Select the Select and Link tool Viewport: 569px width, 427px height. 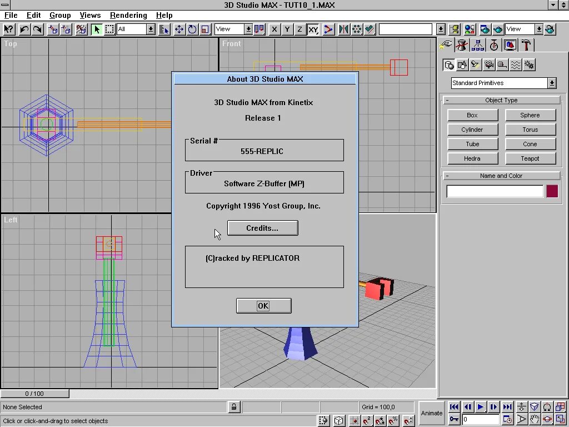(53, 29)
